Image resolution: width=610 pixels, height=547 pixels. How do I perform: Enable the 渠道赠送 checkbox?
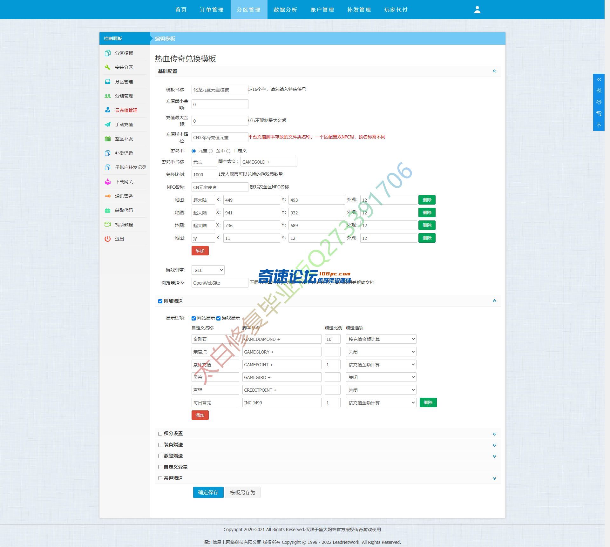point(160,478)
